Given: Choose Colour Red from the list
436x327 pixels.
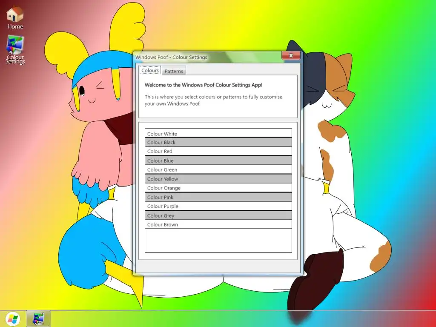Looking at the screenshot, I should click(x=218, y=151).
